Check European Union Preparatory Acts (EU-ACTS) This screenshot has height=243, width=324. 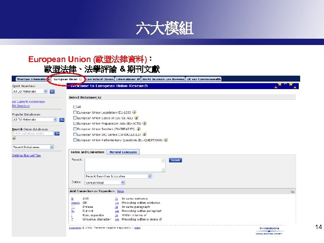[75, 123]
